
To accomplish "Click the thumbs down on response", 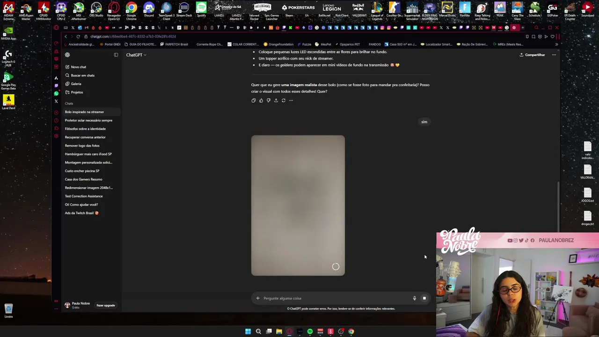I will (269, 100).
